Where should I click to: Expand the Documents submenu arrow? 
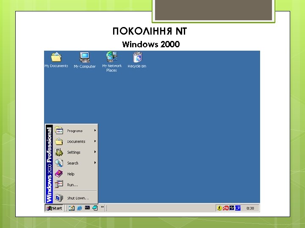coord(95,141)
